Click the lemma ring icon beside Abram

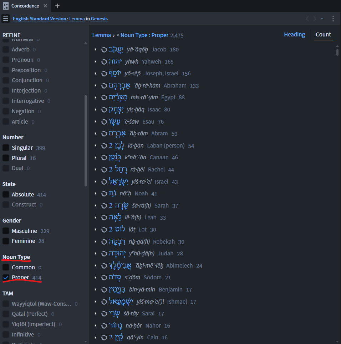pyautogui.click(x=104, y=134)
